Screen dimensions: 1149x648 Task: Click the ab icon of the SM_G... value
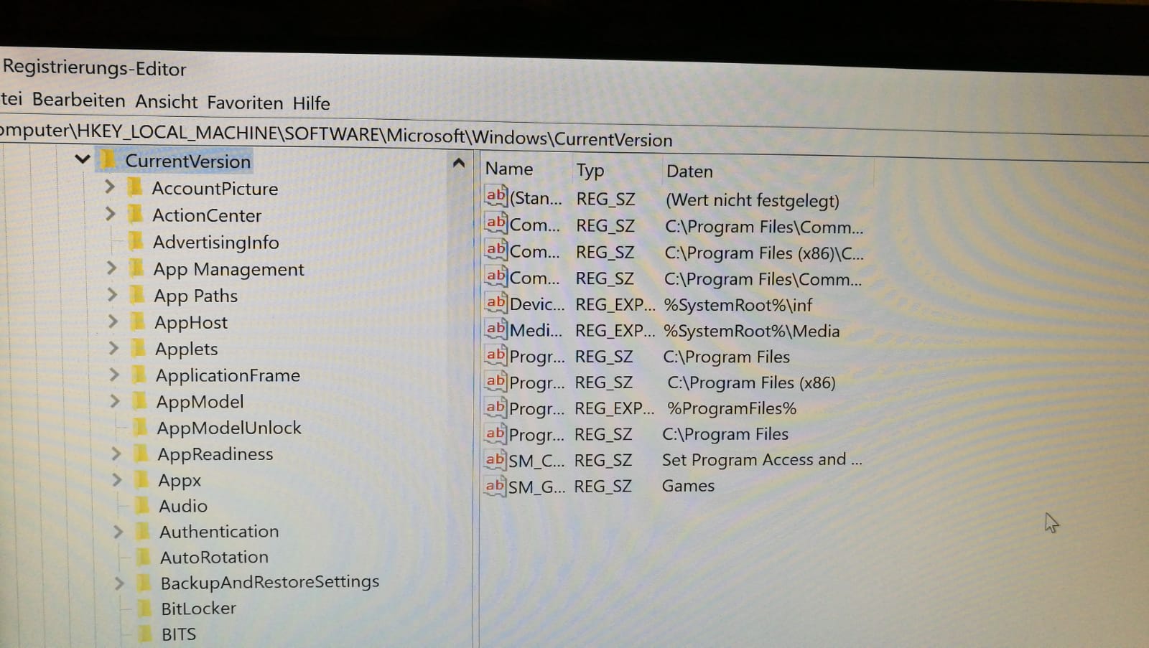point(495,486)
